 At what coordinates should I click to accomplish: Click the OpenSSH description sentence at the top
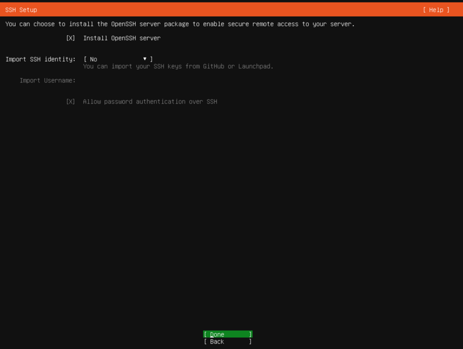[x=180, y=24]
